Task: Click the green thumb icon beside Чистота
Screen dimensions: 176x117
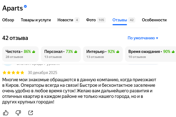Action: [34, 52]
